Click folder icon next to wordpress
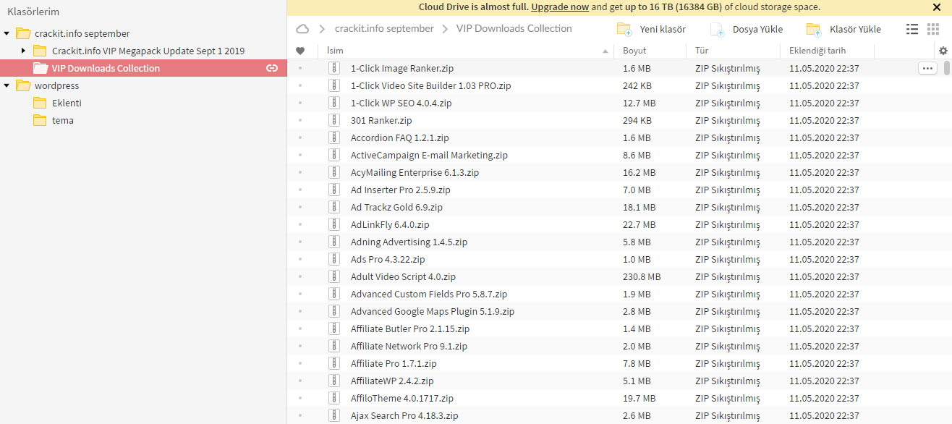This screenshot has height=424, width=952. click(22, 85)
